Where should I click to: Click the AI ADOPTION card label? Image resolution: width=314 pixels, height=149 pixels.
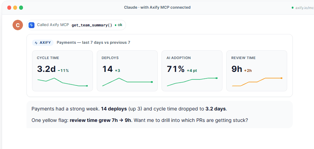179,58
